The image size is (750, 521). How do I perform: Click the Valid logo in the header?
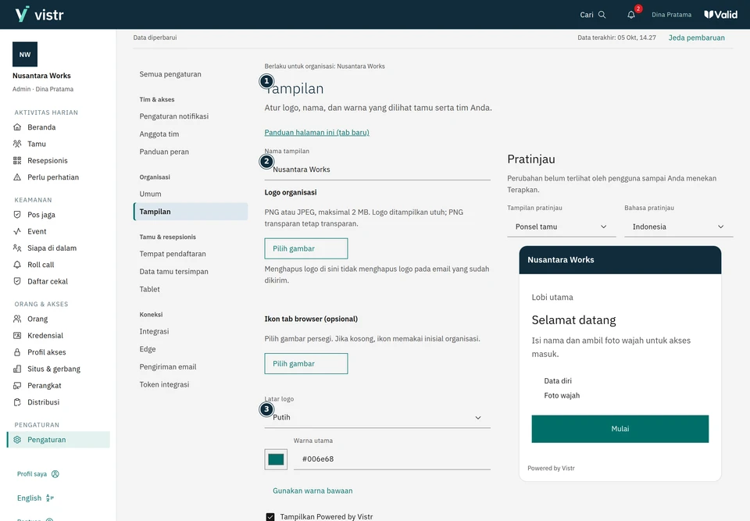coord(721,15)
